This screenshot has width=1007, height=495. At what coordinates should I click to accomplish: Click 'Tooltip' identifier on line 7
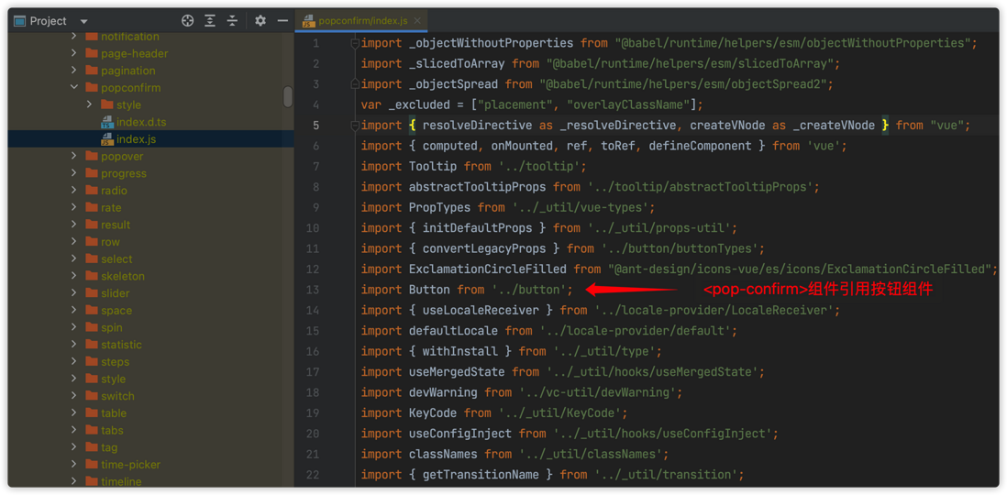[x=433, y=166]
